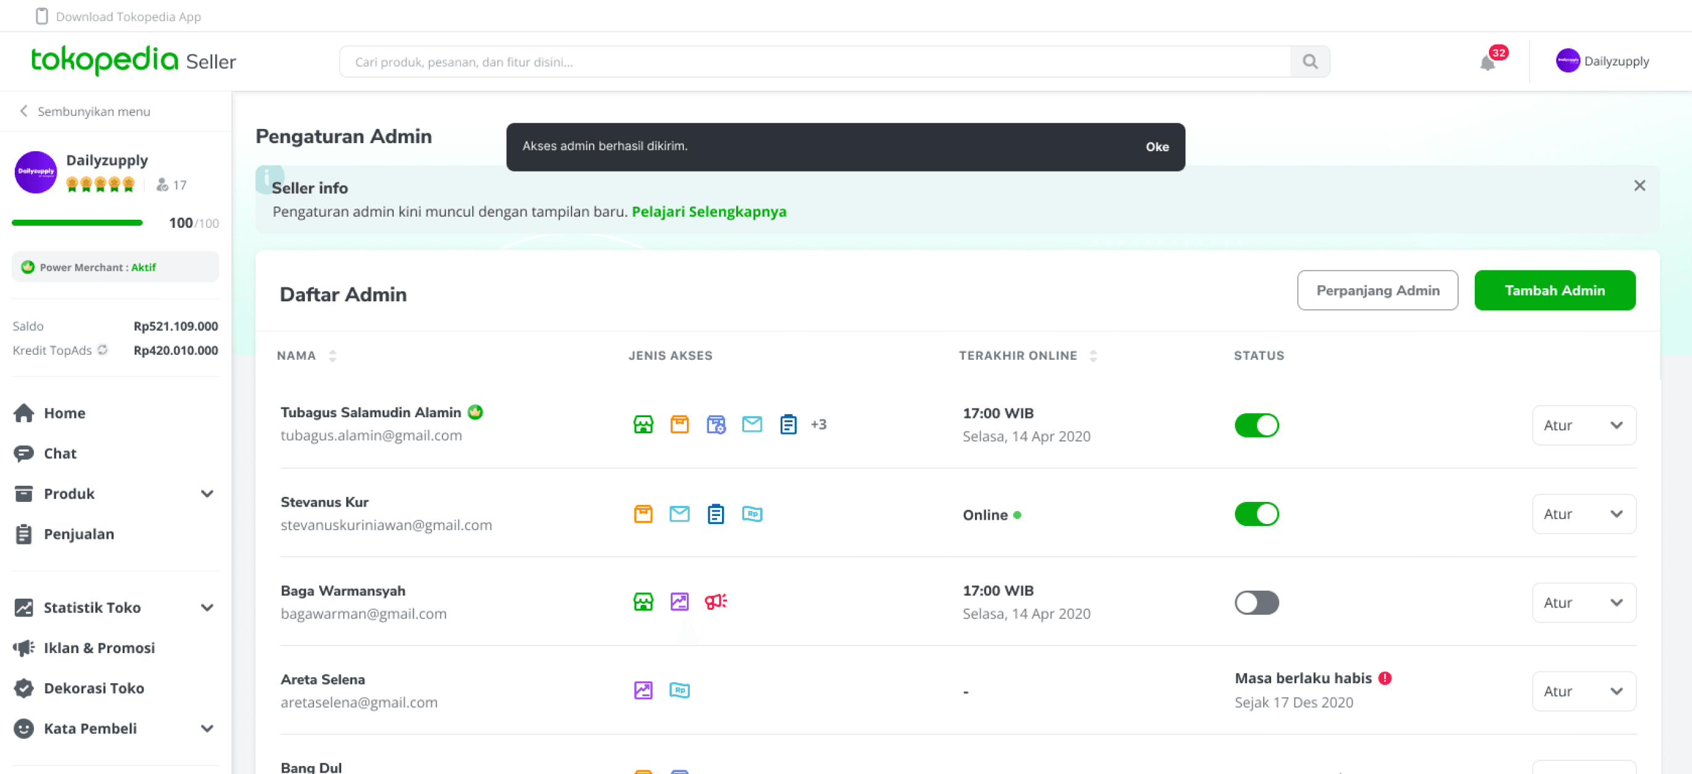Screen dimensions: 1692x774
Task: Click Stevanus Kur's mail access icon
Action: (x=679, y=514)
